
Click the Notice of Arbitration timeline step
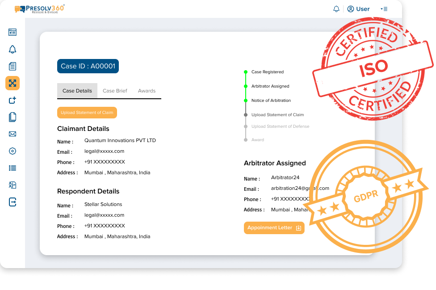coord(271,101)
